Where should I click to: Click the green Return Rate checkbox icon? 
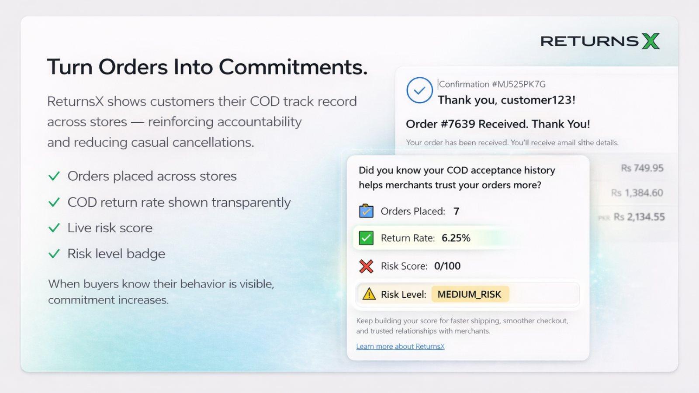coord(366,238)
